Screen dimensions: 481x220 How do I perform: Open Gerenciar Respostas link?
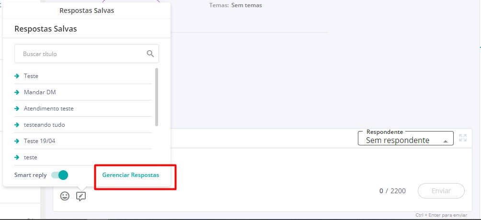tap(131, 175)
